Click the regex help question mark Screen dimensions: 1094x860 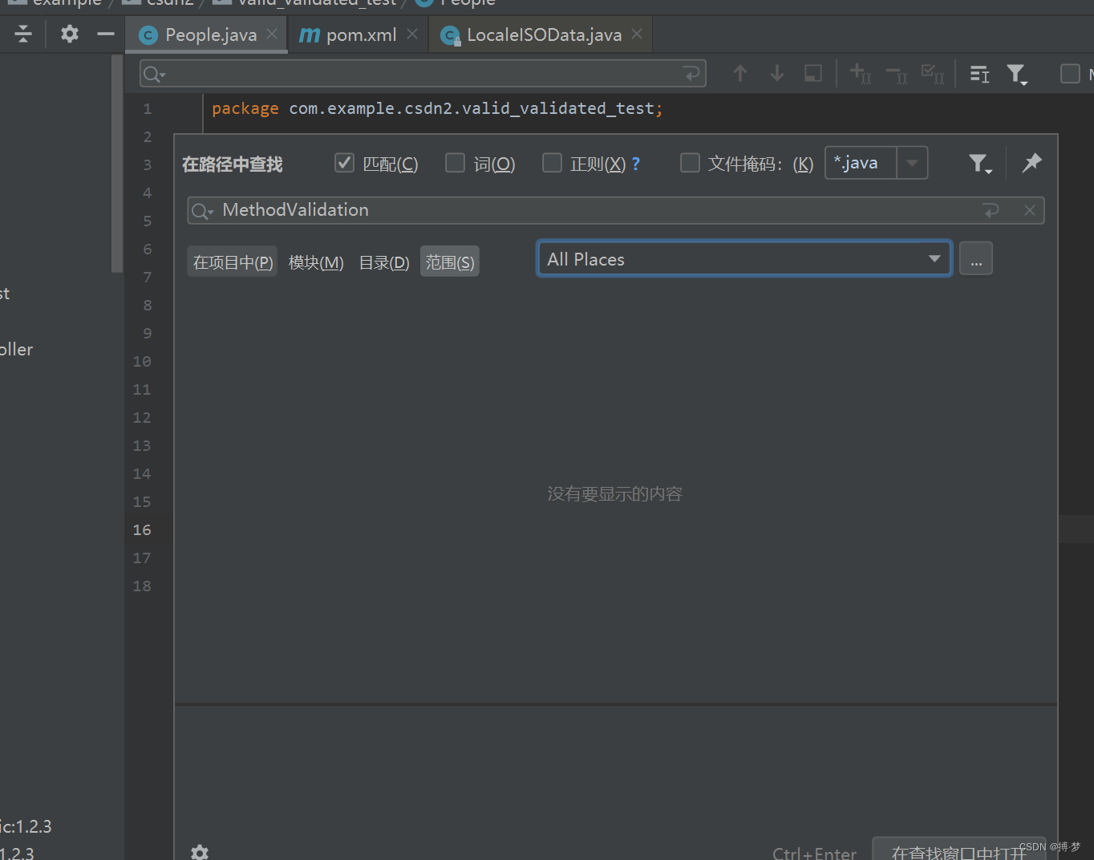(636, 164)
